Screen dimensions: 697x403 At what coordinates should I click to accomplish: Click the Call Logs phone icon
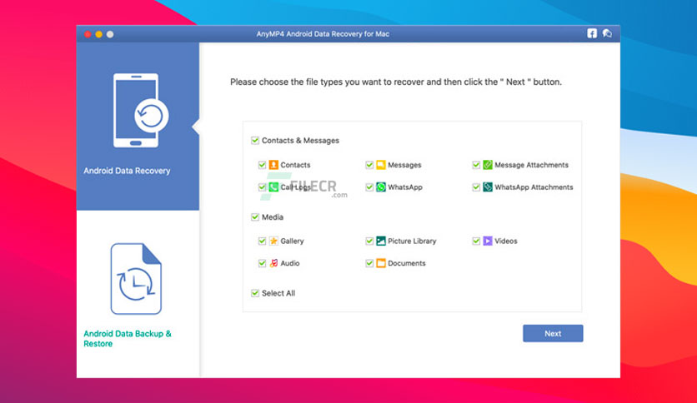(x=273, y=187)
